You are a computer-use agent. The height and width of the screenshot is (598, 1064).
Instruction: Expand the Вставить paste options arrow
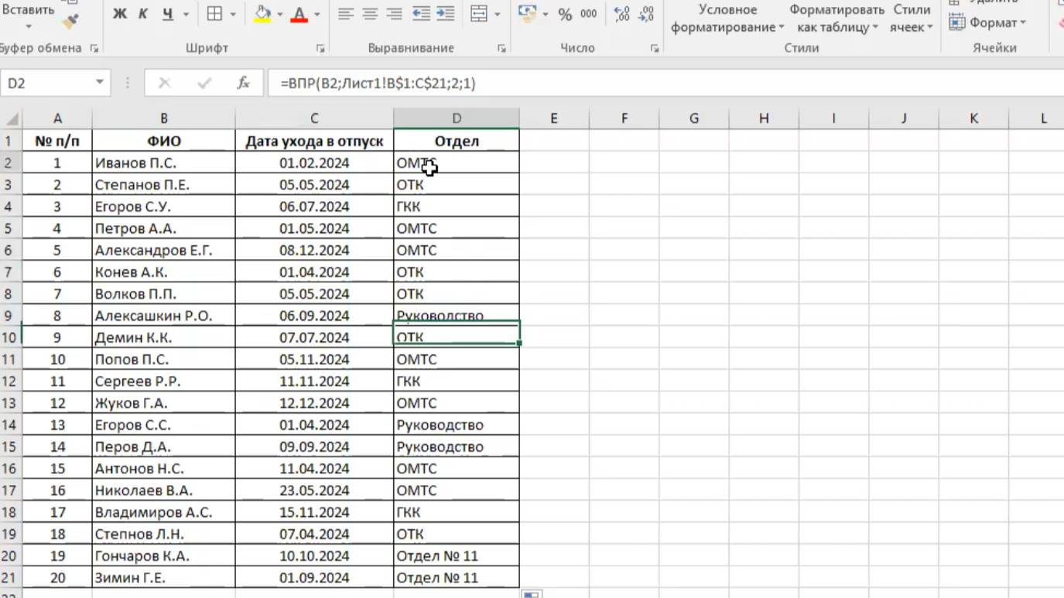point(28,27)
